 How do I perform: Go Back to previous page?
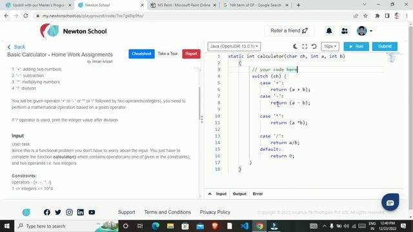(x=16, y=47)
